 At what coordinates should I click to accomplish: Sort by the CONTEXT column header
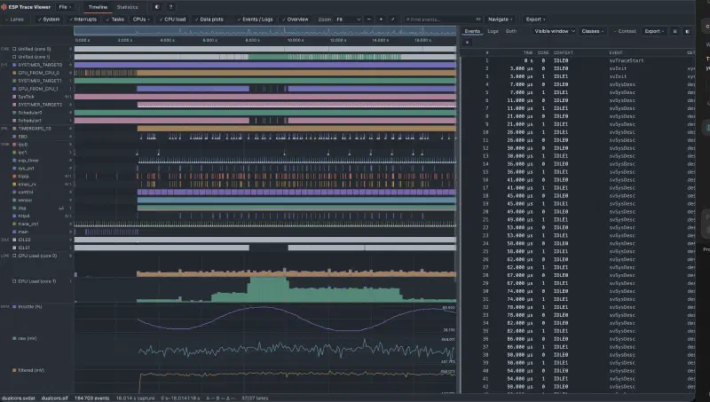[x=564, y=52]
